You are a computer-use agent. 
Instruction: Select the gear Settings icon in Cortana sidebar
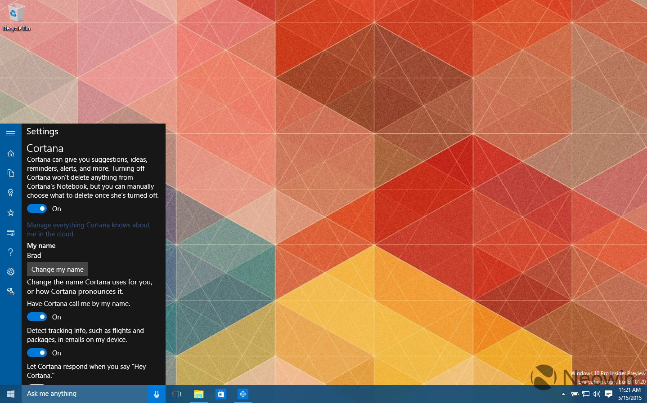pyautogui.click(x=11, y=272)
